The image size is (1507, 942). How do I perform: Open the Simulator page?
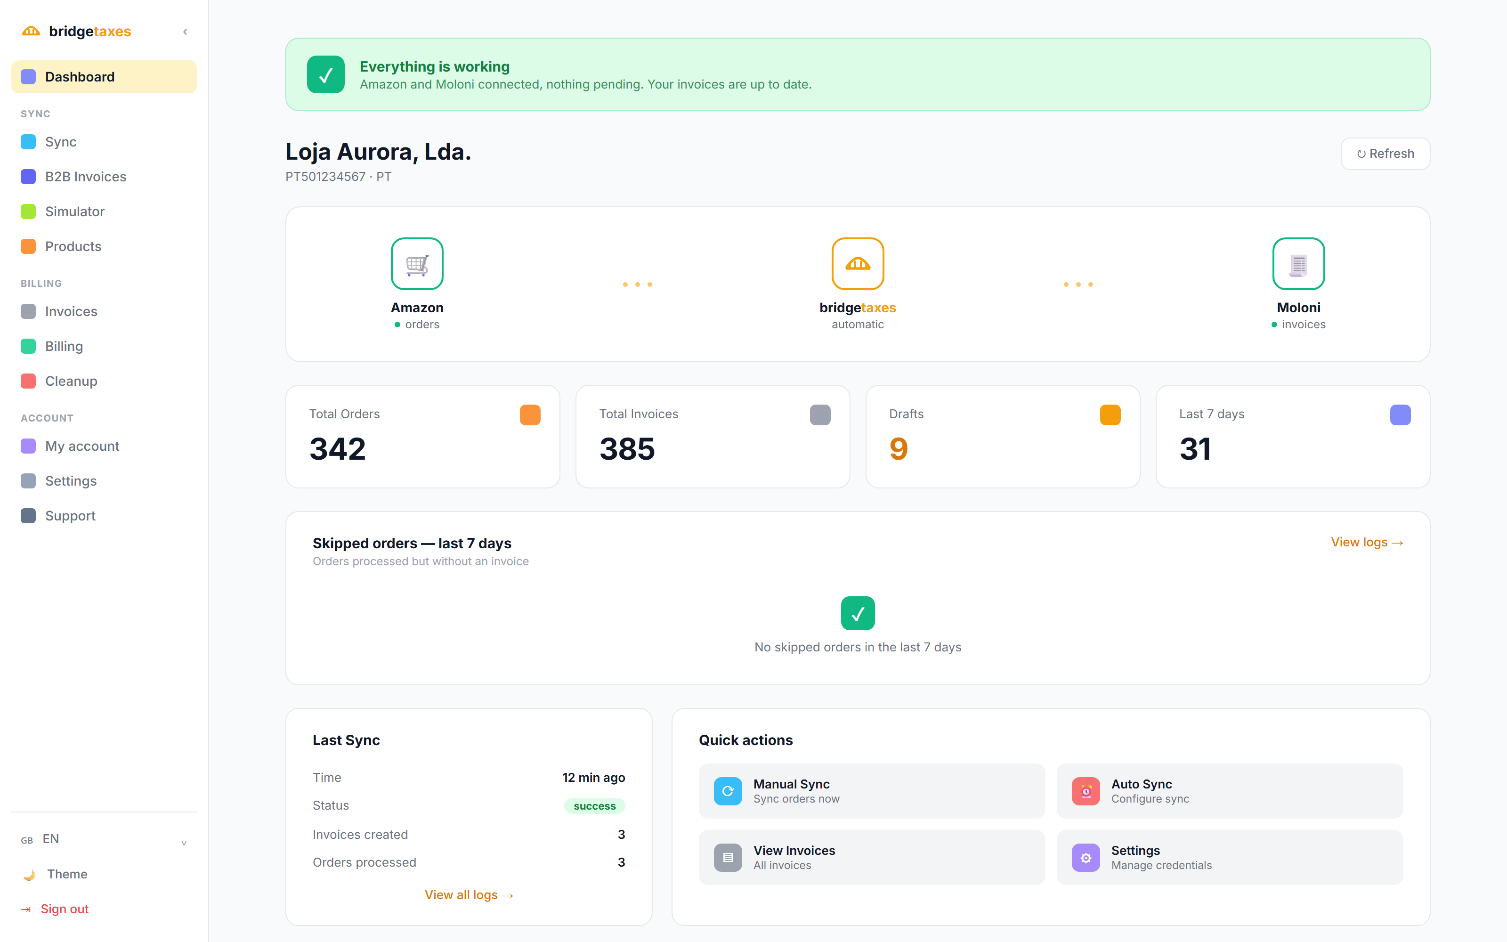tap(104, 211)
